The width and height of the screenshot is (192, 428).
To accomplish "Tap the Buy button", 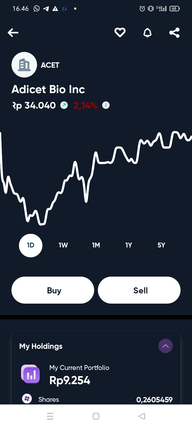I will [53, 290].
